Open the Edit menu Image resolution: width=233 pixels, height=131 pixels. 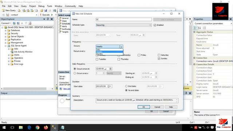tap(10, 6)
